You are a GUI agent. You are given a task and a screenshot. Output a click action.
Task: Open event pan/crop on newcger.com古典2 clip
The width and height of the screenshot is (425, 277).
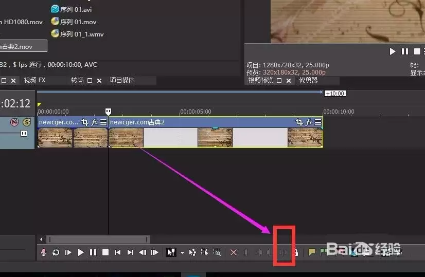coord(299,122)
